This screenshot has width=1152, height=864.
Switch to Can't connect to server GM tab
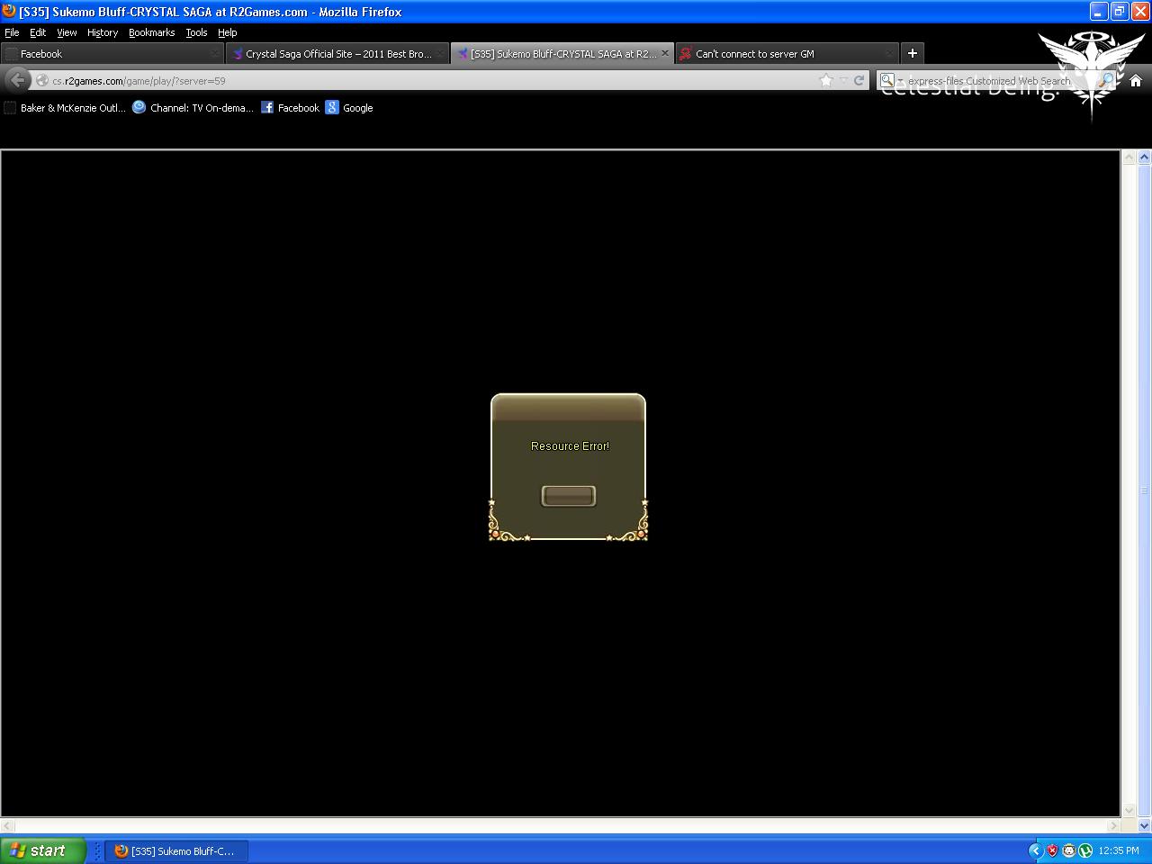[754, 54]
